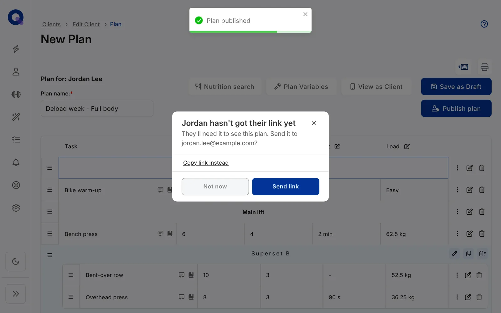501x313 pixels.
Task: Open more options for Bent-over row
Action: [457, 275]
